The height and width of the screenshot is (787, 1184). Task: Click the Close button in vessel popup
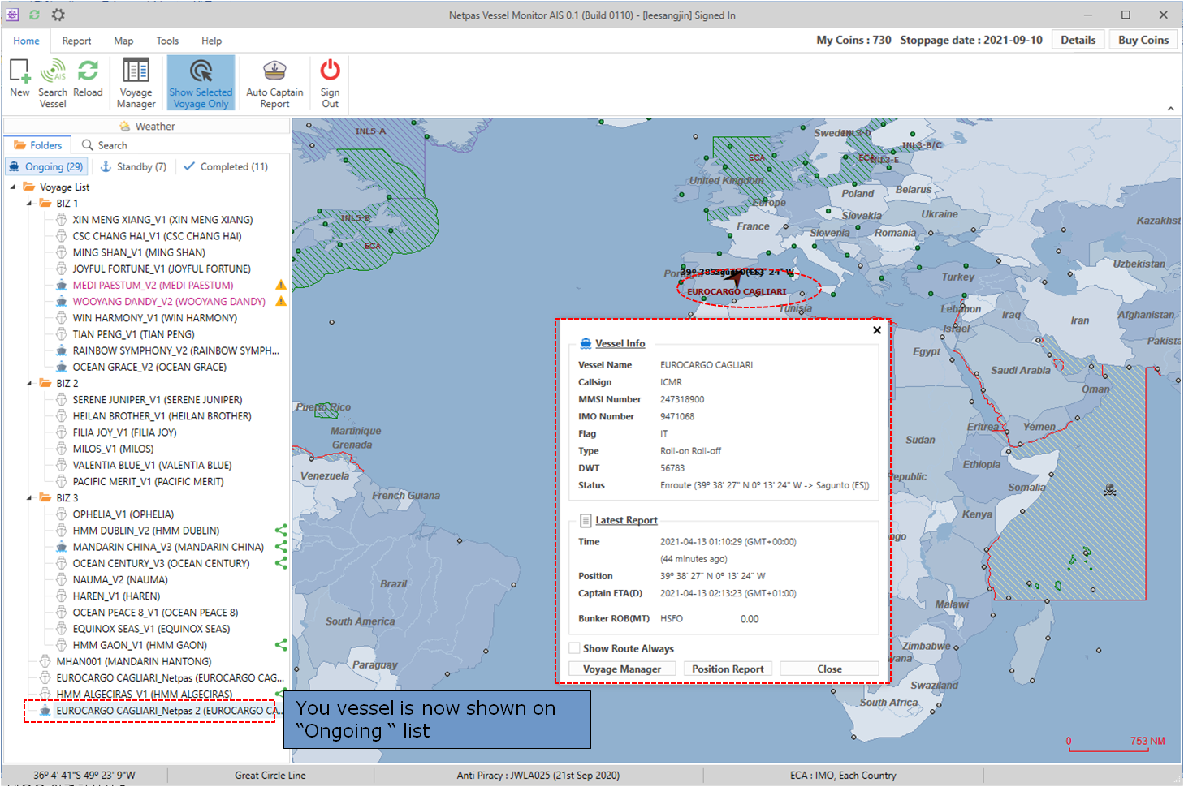coord(829,669)
